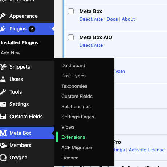Click the Plugins update count badge
The image size is (167, 167).
pyautogui.click(x=32, y=29)
